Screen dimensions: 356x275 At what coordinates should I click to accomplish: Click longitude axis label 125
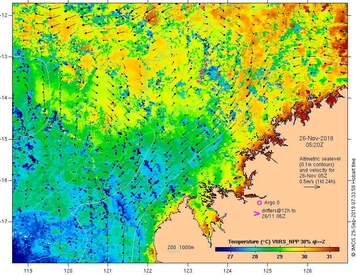point(268,271)
